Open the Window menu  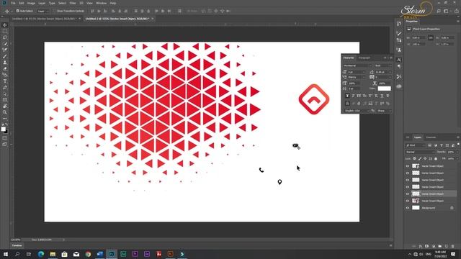[101, 3]
